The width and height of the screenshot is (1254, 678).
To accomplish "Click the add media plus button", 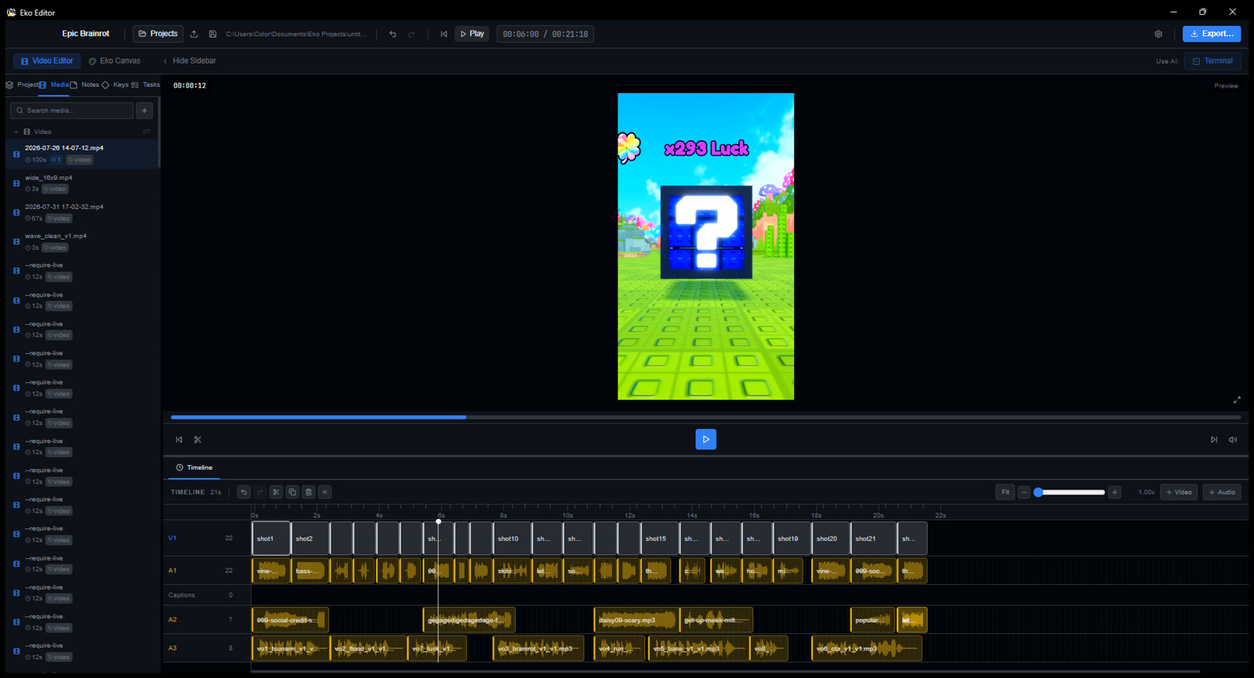I will (x=144, y=110).
